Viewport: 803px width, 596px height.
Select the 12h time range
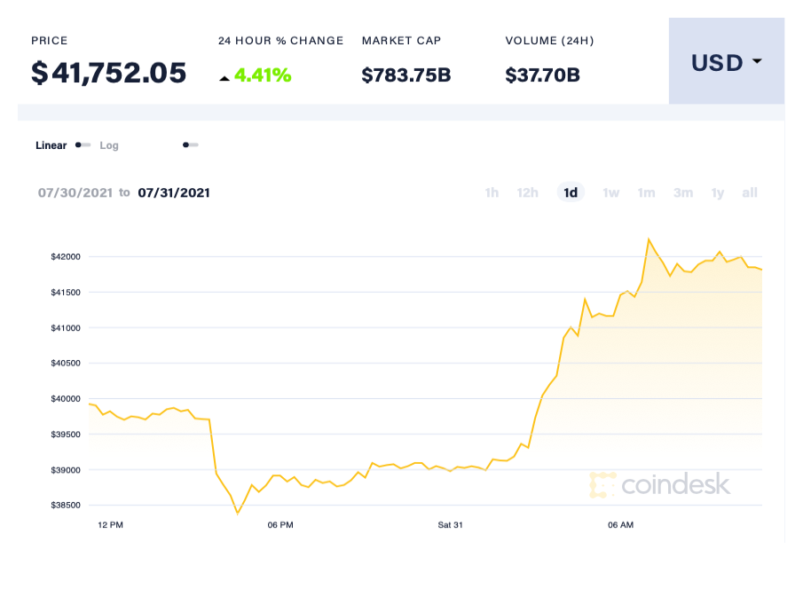click(x=527, y=192)
